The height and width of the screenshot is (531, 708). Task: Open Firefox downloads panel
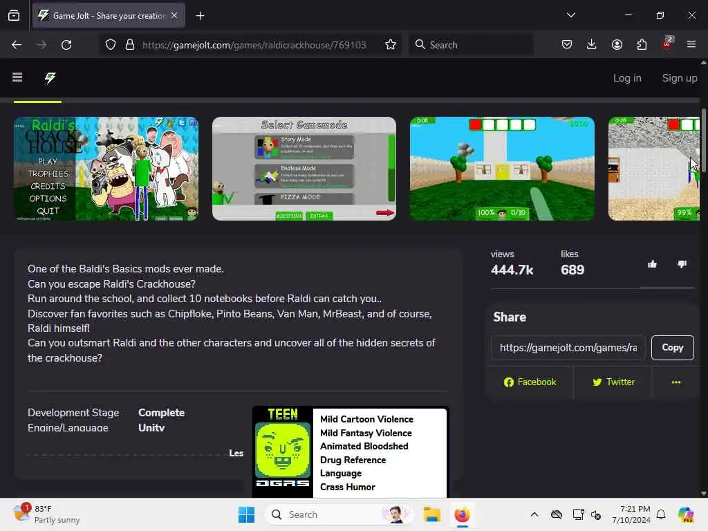(x=592, y=44)
